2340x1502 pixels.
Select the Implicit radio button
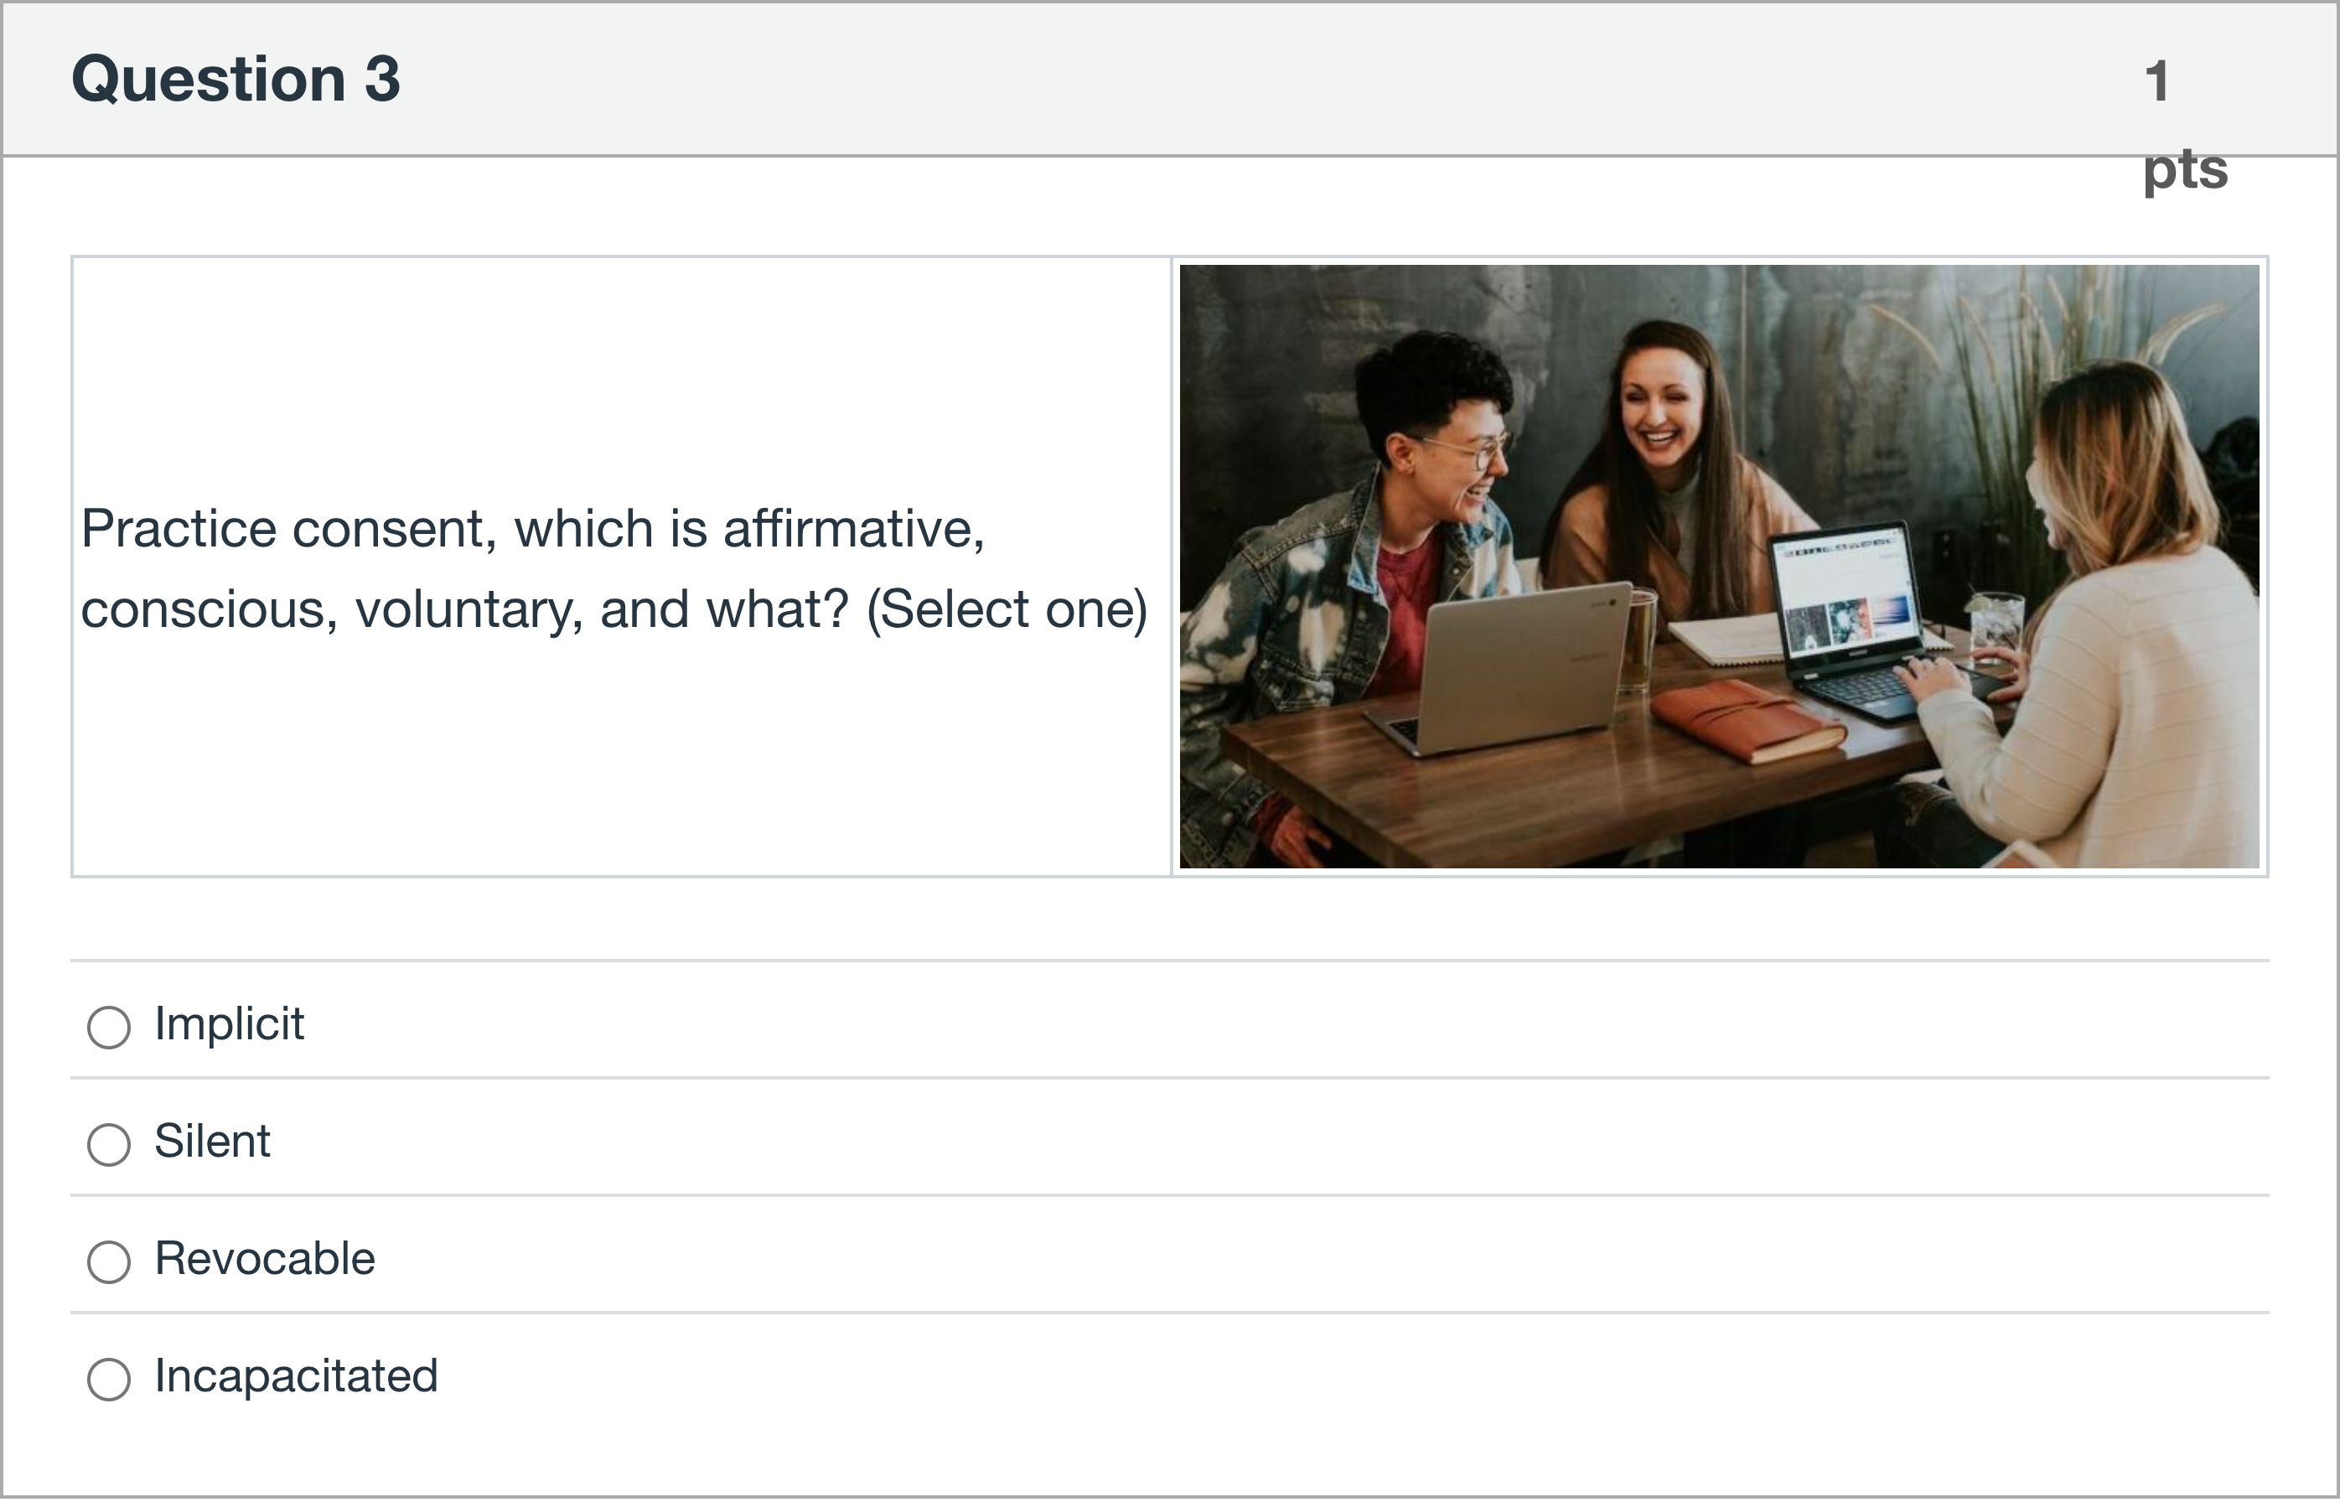tap(108, 1027)
